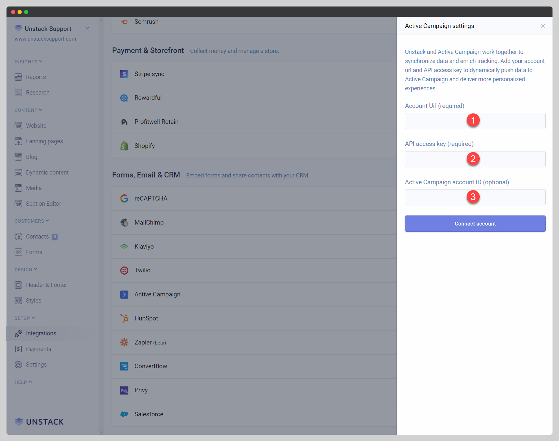Close the Active Campaign settings panel

542,26
